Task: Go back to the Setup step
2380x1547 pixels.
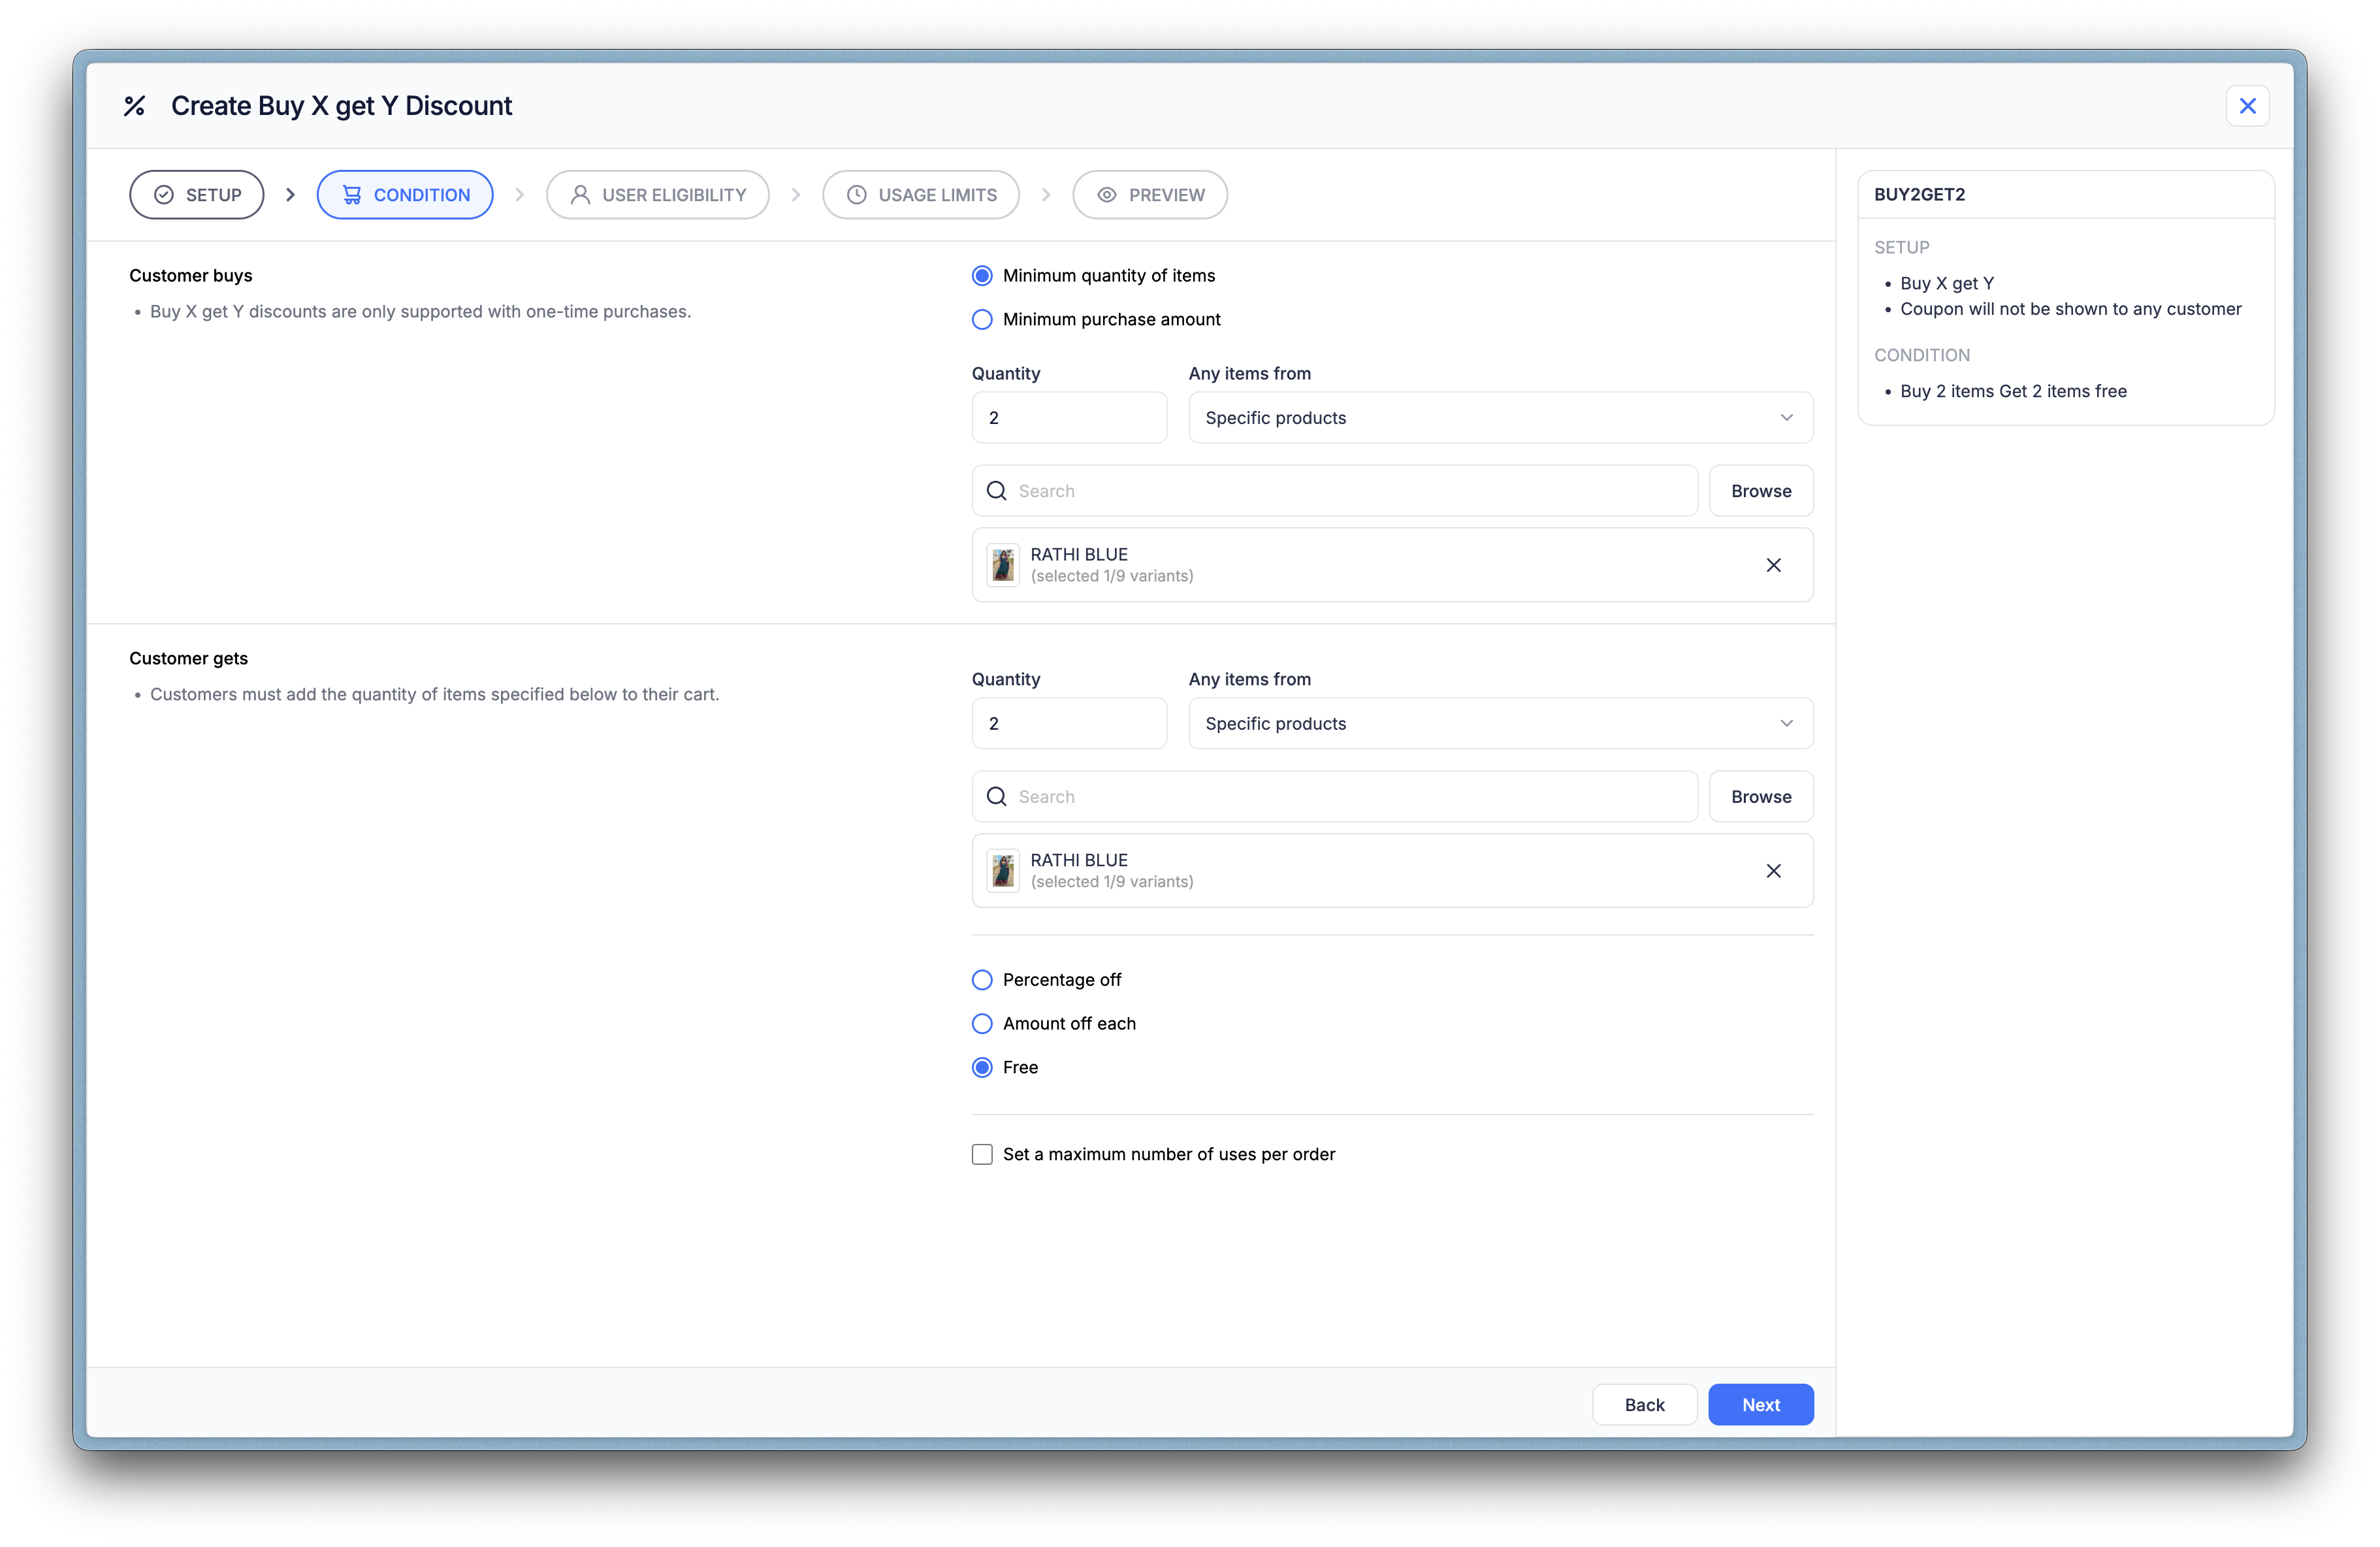Action: point(197,195)
